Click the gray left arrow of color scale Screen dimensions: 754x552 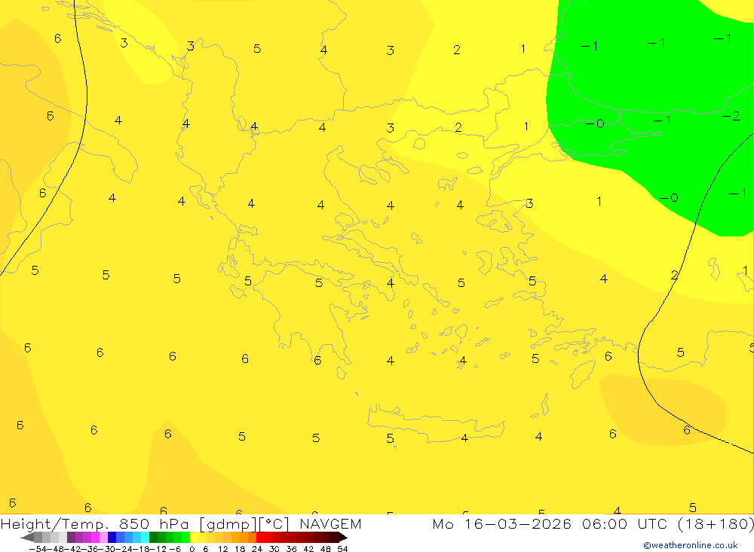click(27, 537)
